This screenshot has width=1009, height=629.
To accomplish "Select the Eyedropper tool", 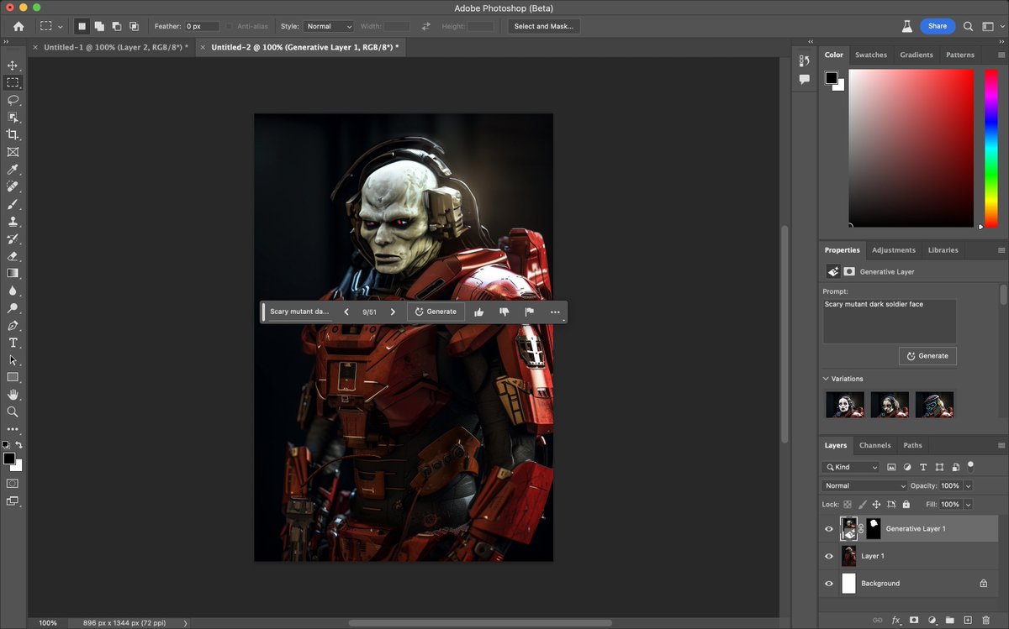I will pyautogui.click(x=13, y=170).
